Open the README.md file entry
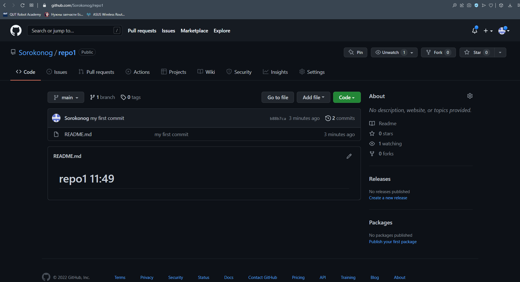The height and width of the screenshot is (282, 520). (x=78, y=134)
